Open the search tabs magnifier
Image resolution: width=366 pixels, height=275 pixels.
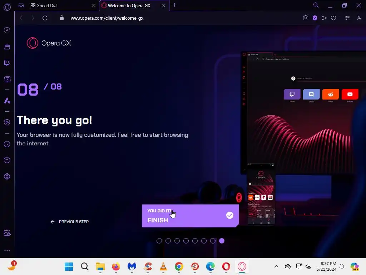pyautogui.click(x=316, y=5)
